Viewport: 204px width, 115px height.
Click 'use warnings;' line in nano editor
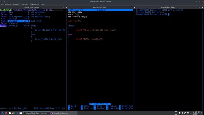[x=75, y=12]
